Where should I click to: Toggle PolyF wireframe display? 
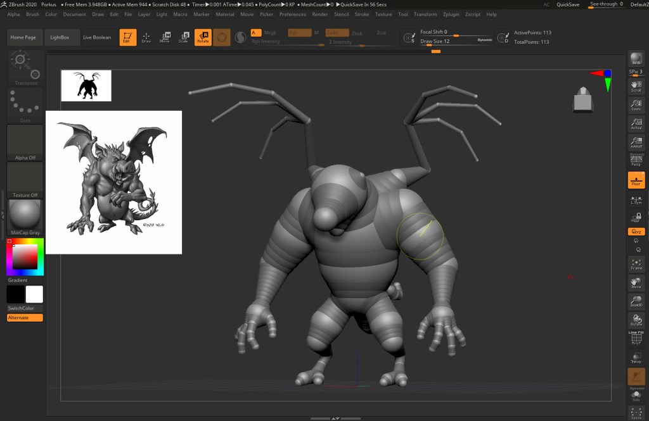click(636, 339)
